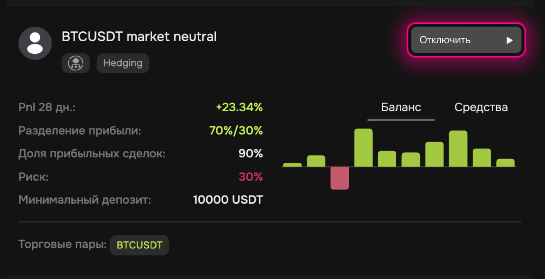545x279 pixels.
Task: Click the play arrow inside Отключить button
Action: tap(509, 40)
